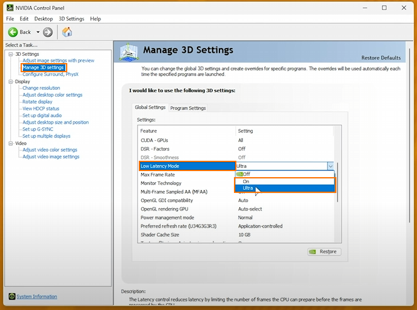Open the 3D Settings menu
The height and width of the screenshot is (310, 417).
tap(72, 19)
